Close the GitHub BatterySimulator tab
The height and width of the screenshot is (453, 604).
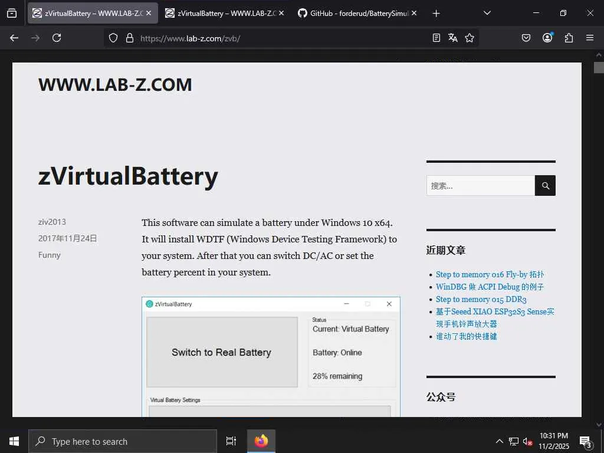[414, 13]
